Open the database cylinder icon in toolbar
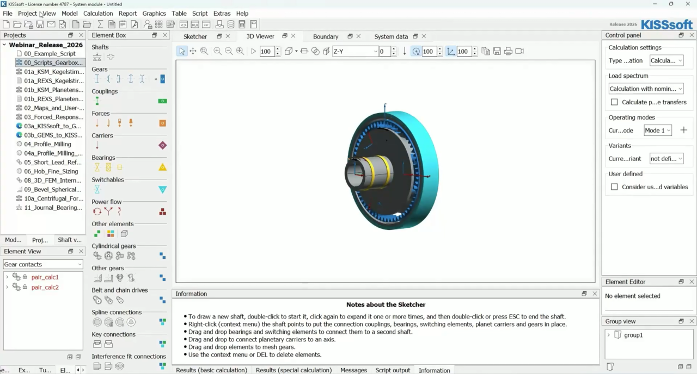The image size is (697, 374). coord(231,24)
